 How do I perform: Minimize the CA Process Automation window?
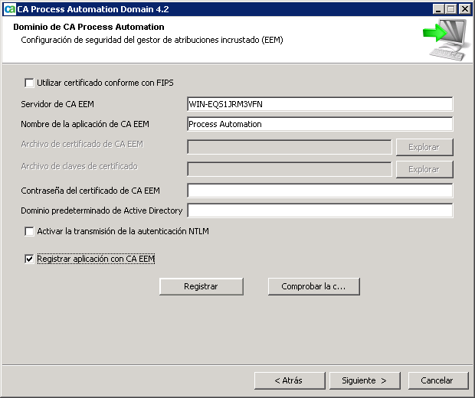437,9
